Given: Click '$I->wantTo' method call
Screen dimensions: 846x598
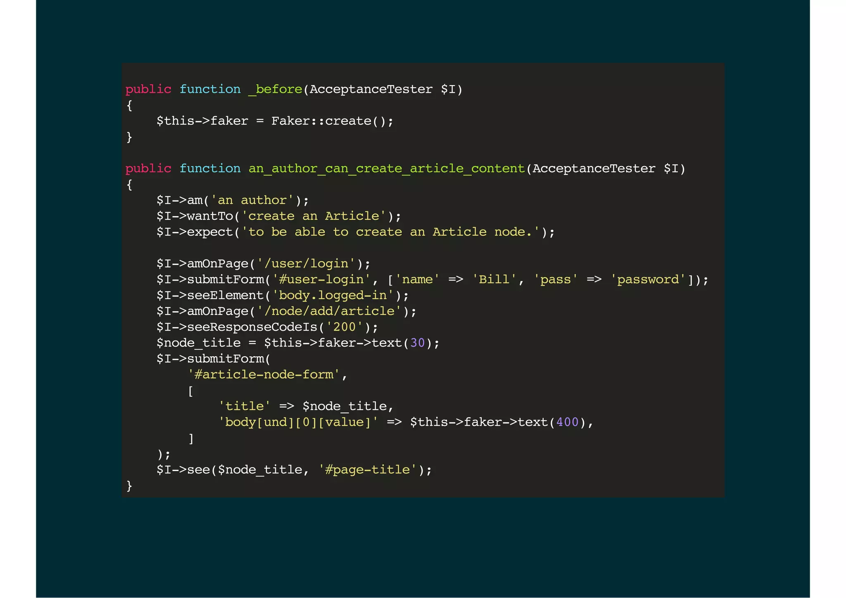Looking at the screenshot, I should point(195,216).
